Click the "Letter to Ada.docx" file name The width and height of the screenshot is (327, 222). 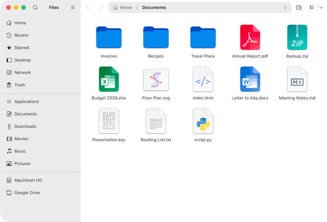pyautogui.click(x=250, y=98)
